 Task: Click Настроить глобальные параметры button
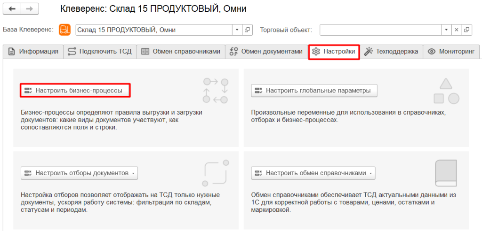coord(314,91)
